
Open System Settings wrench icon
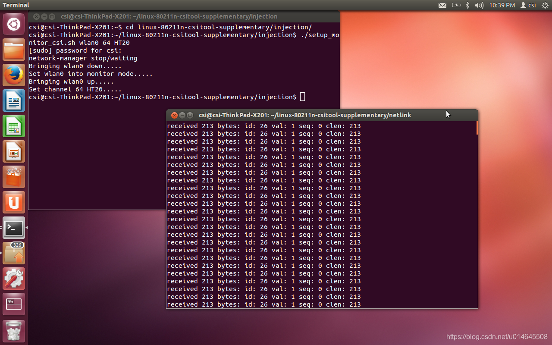(x=14, y=279)
